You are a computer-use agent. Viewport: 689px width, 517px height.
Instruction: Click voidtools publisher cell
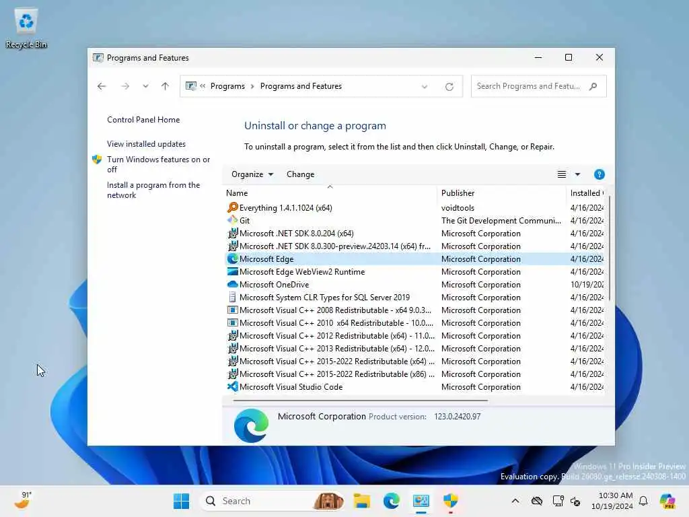click(x=458, y=207)
